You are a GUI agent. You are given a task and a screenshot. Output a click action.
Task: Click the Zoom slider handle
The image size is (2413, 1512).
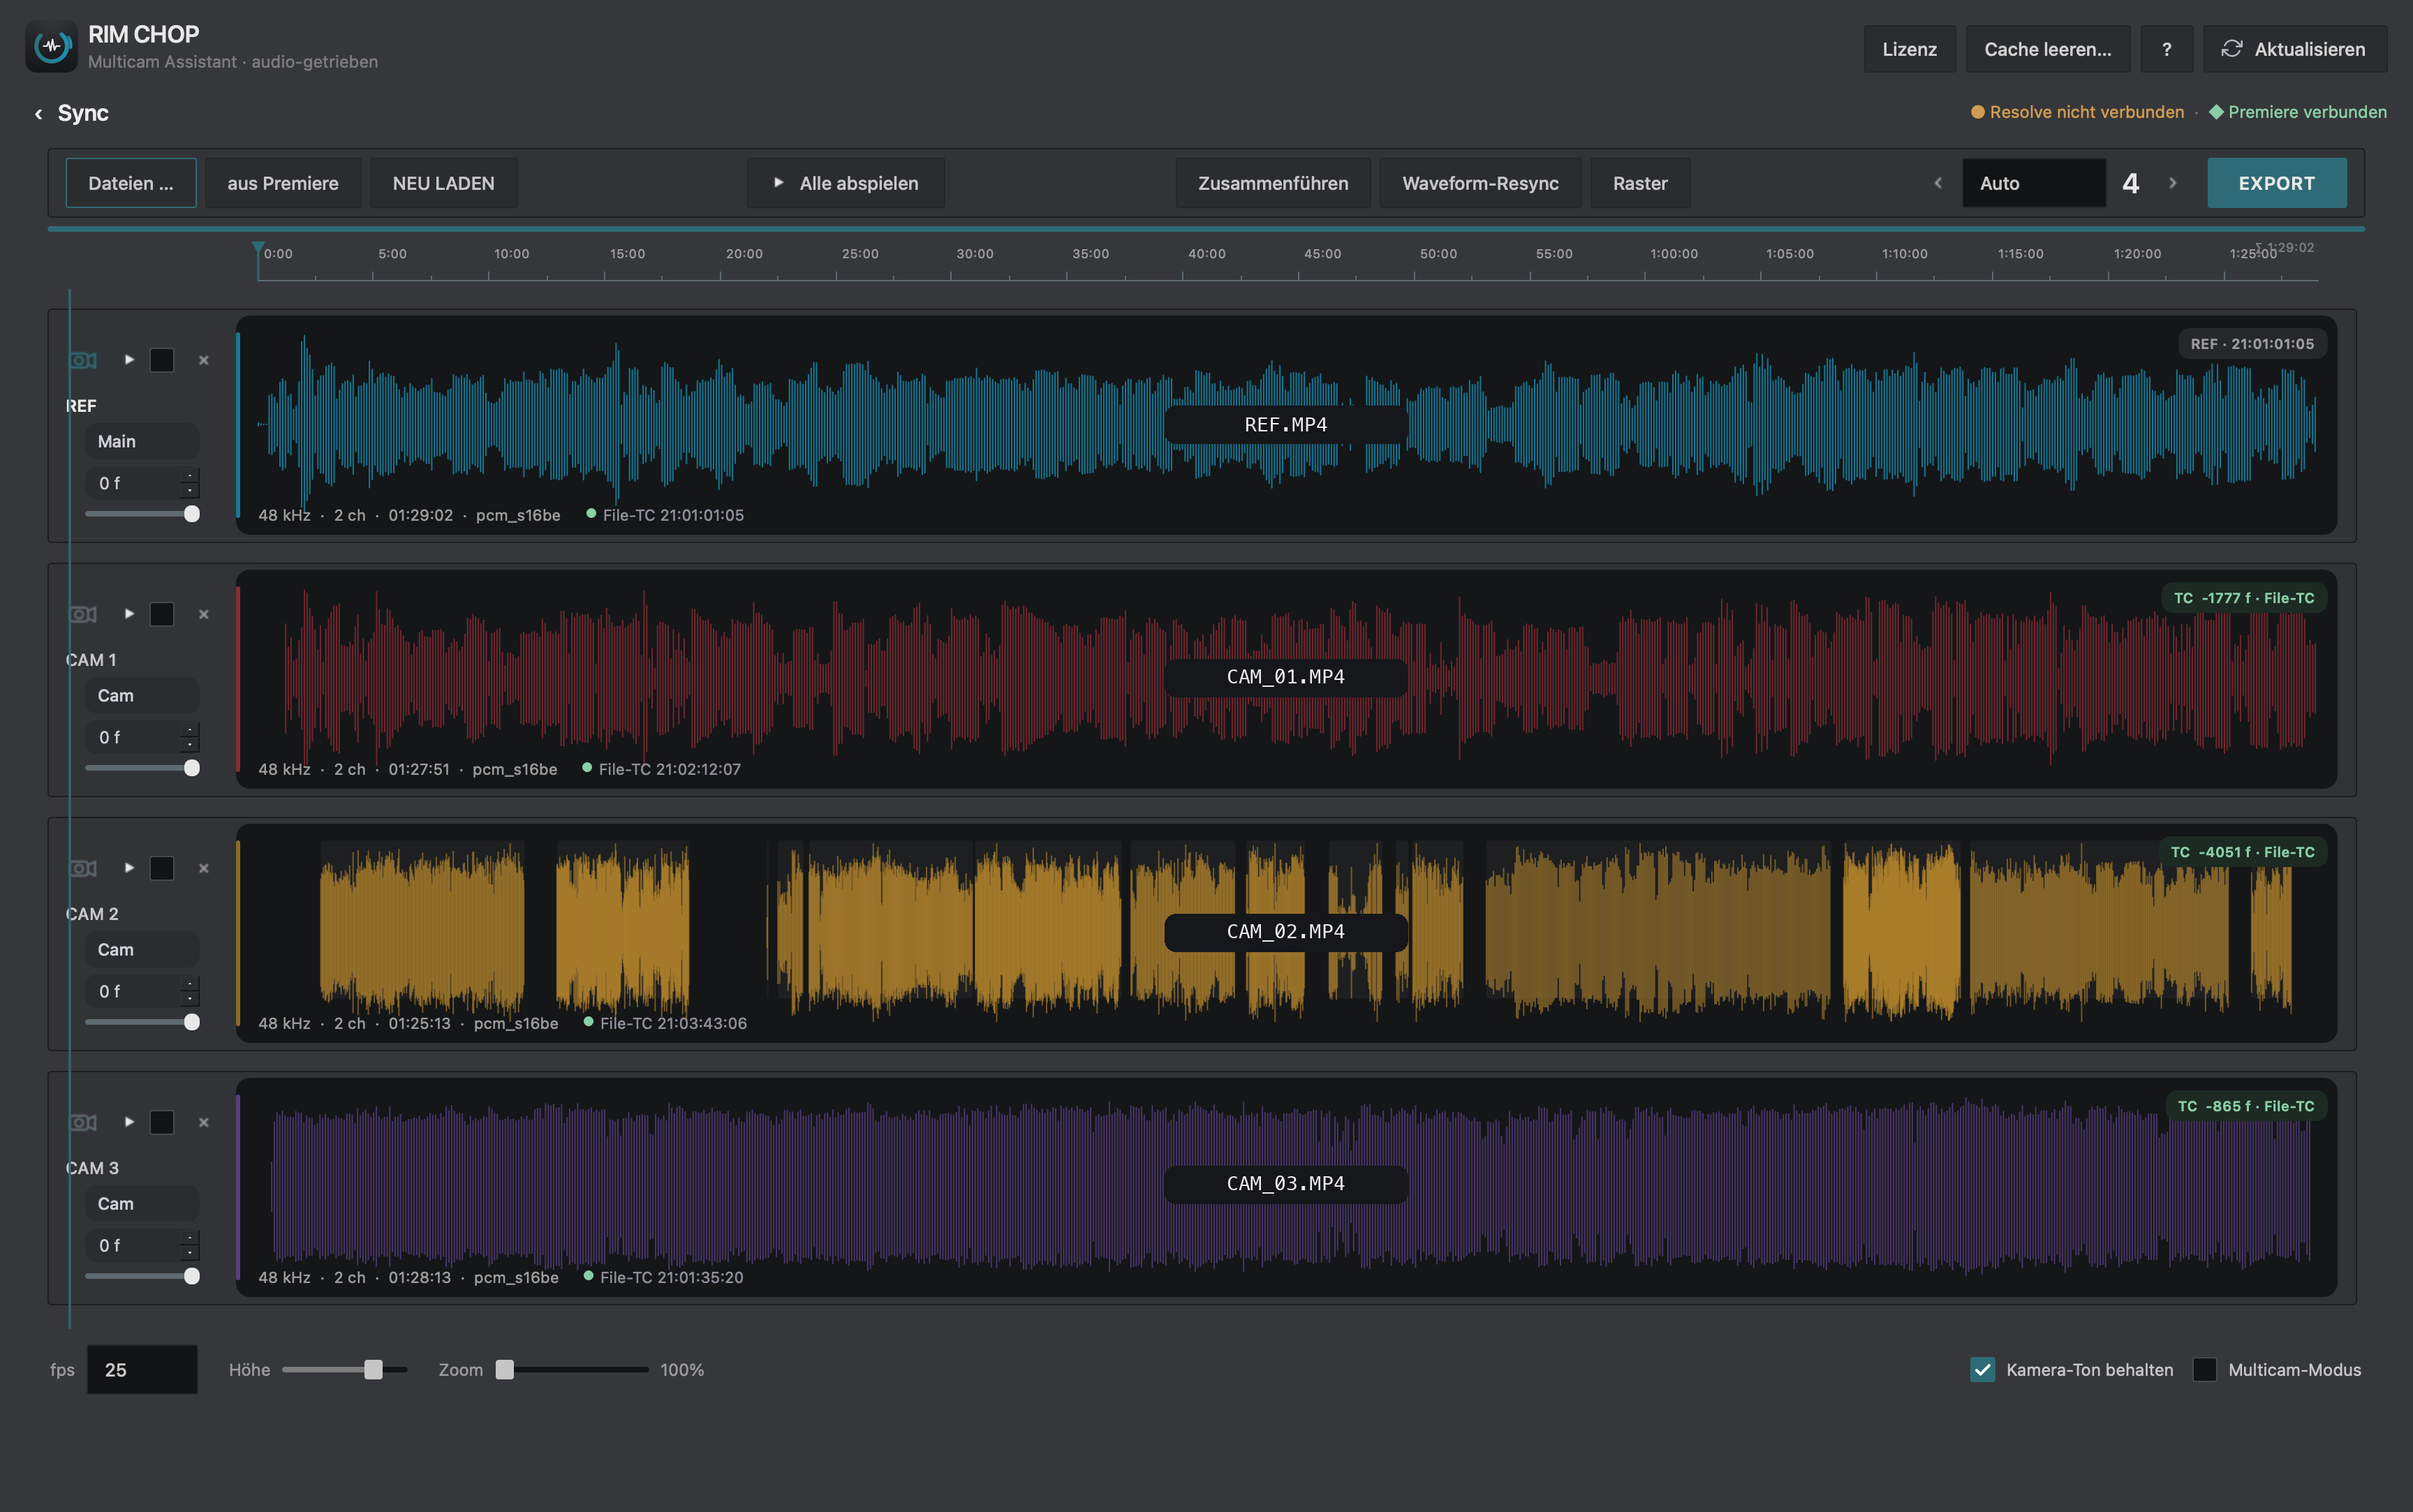tap(505, 1370)
